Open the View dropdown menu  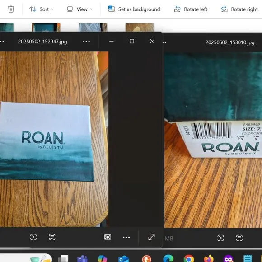point(80,9)
